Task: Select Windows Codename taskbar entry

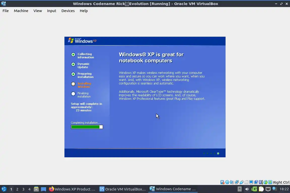Action: tap(173, 189)
